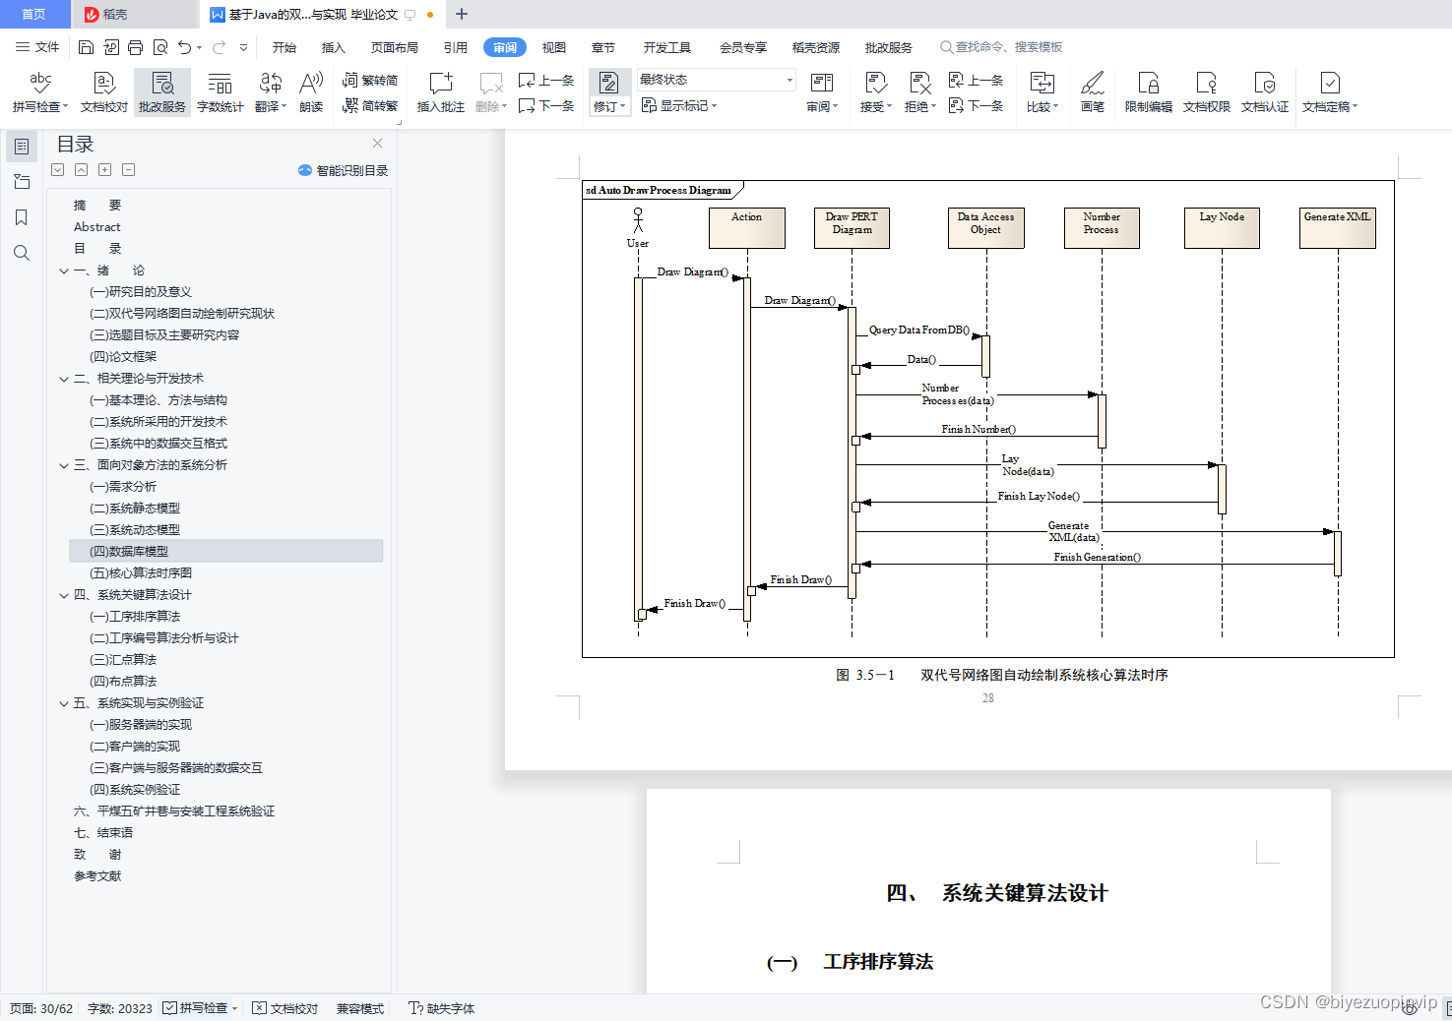This screenshot has height=1021, width=1452.
Task: Click the print icon in quick toolbar
Action: tap(135, 47)
